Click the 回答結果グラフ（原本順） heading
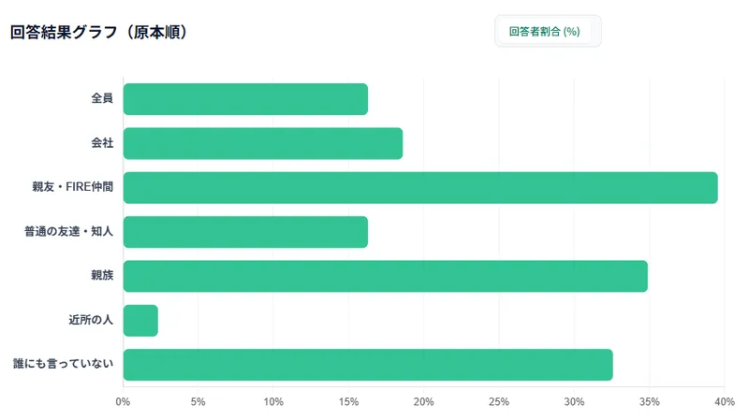 point(99,32)
